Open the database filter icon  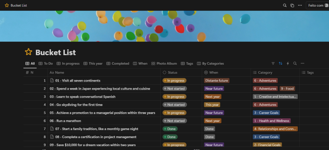click(x=273, y=63)
